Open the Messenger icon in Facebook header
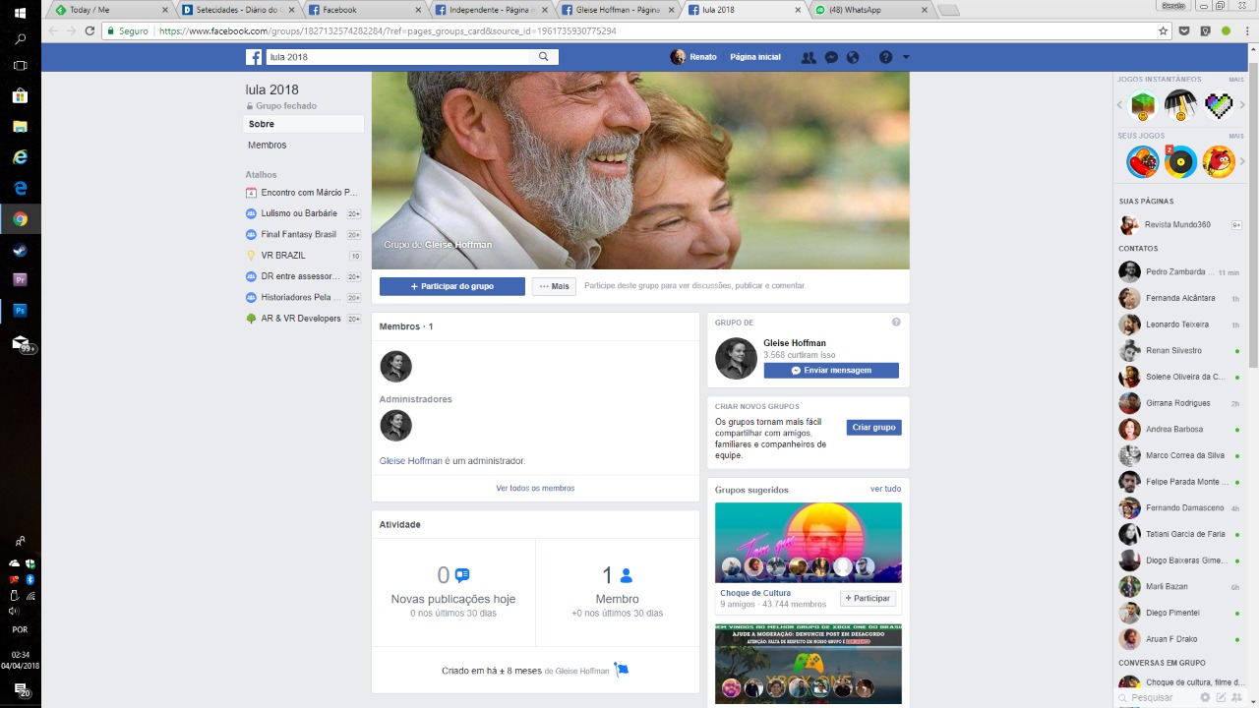Viewport: 1259px width, 708px height. [x=831, y=57]
